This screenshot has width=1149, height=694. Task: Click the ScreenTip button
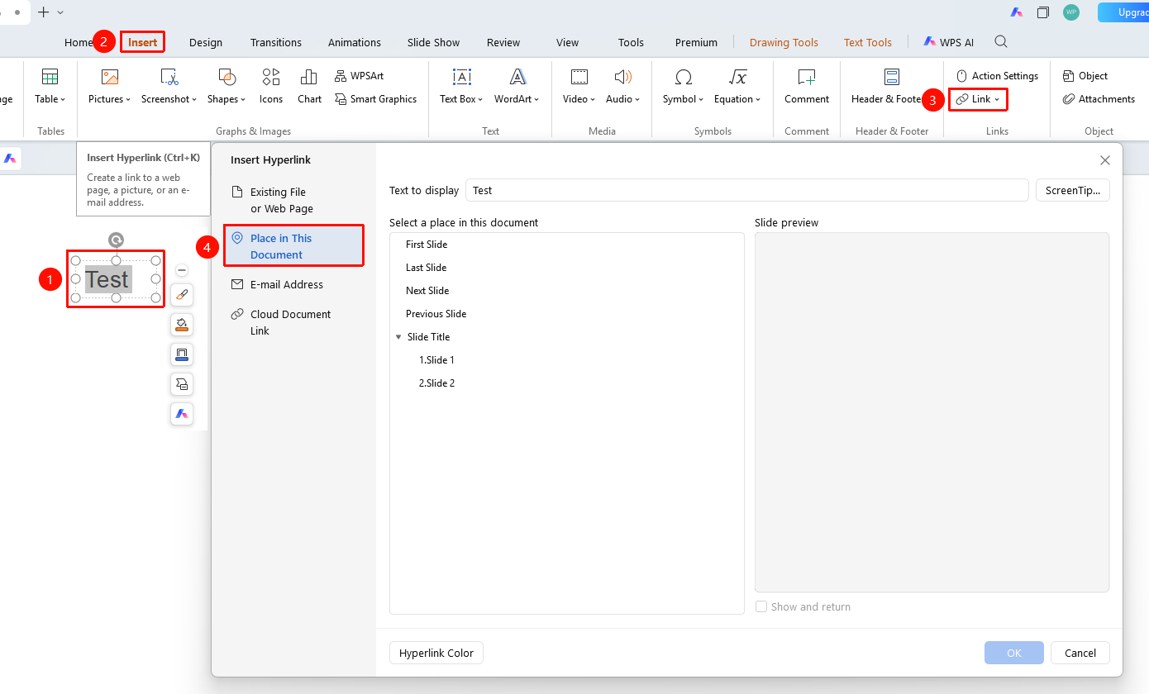click(x=1072, y=190)
